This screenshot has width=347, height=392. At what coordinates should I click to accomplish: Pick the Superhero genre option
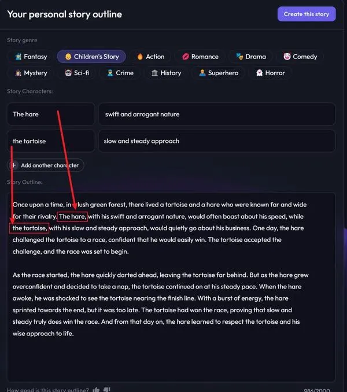[218, 73]
